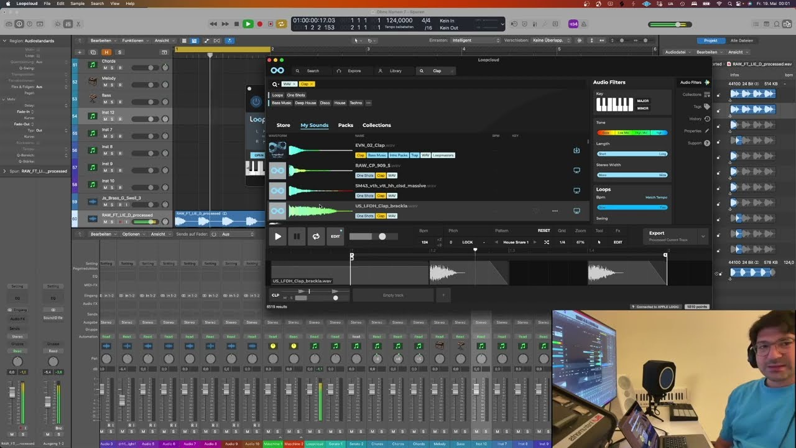
Task: Click the Js_Brass_G_Swell_3 audio track icon
Action: point(93,201)
